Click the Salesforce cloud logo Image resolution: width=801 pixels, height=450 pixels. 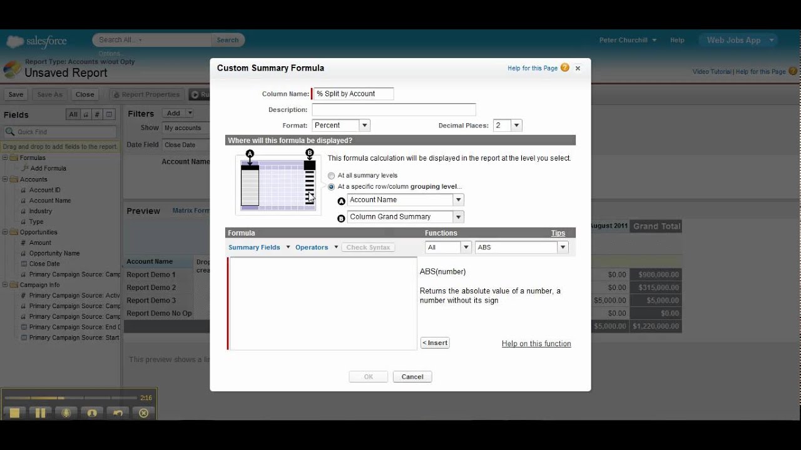(15, 42)
